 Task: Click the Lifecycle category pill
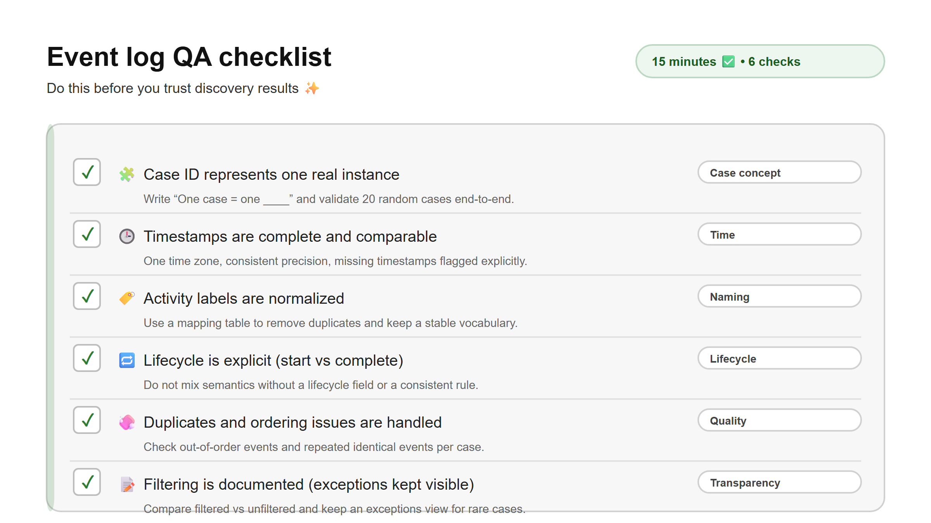tap(779, 358)
